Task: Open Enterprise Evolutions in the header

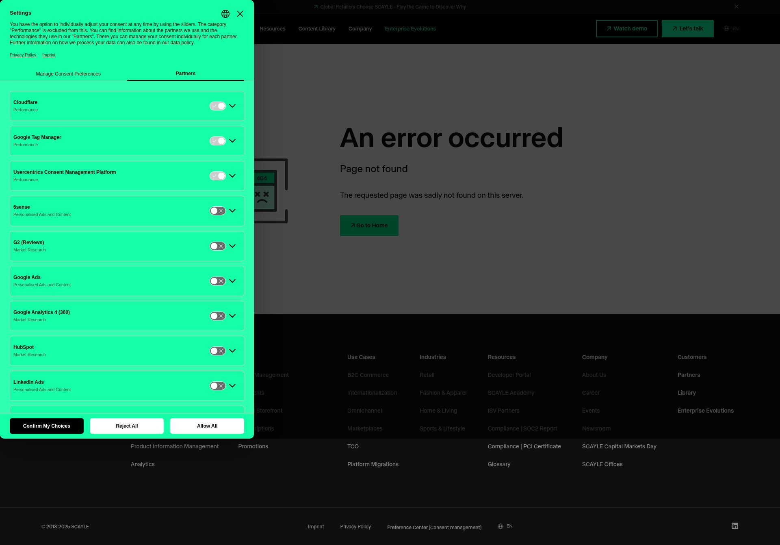Action: (x=410, y=29)
